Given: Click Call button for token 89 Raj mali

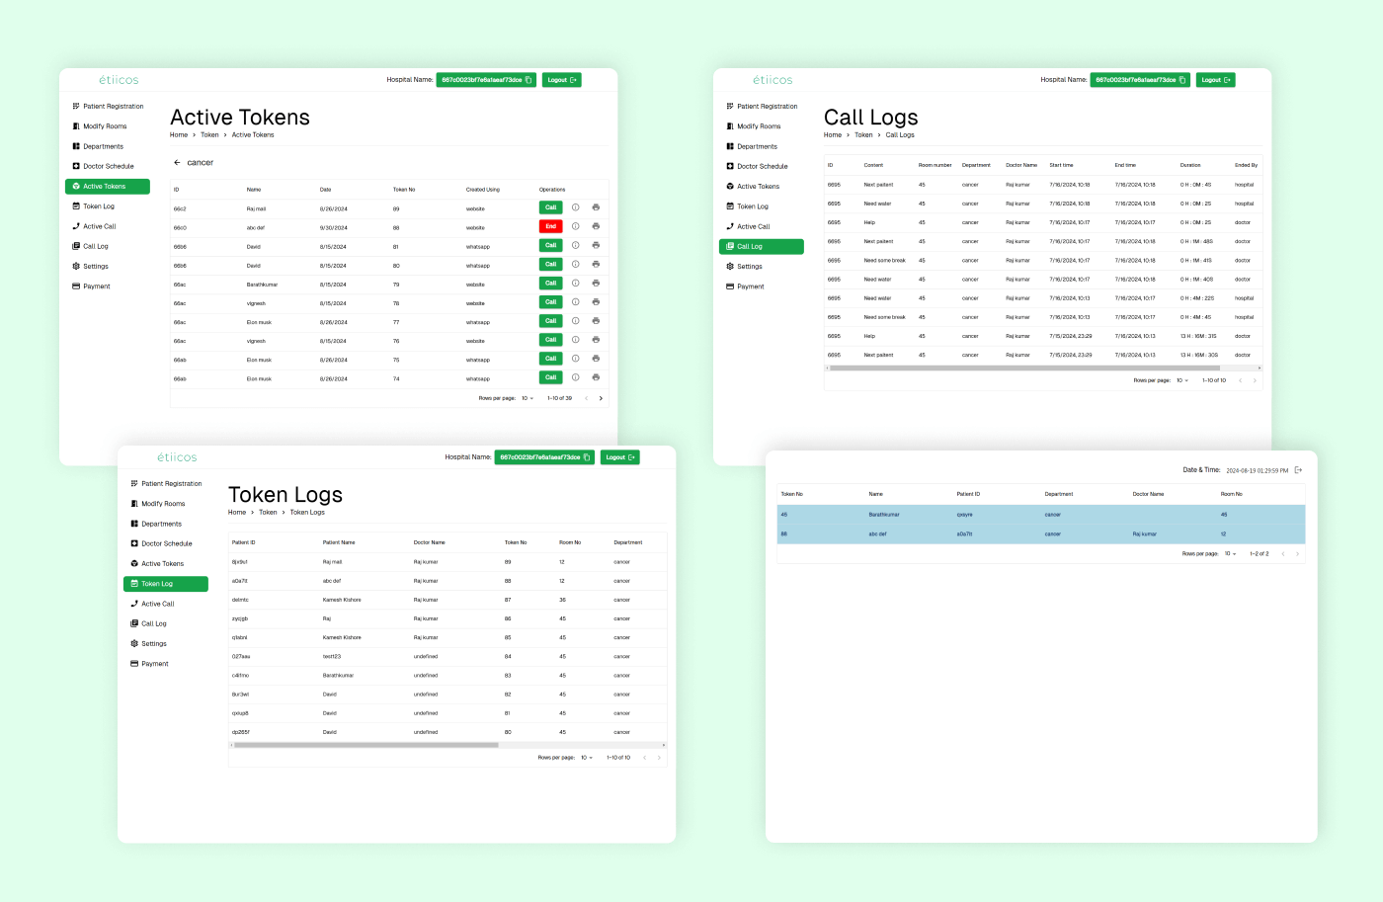Looking at the screenshot, I should (x=550, y=207).
